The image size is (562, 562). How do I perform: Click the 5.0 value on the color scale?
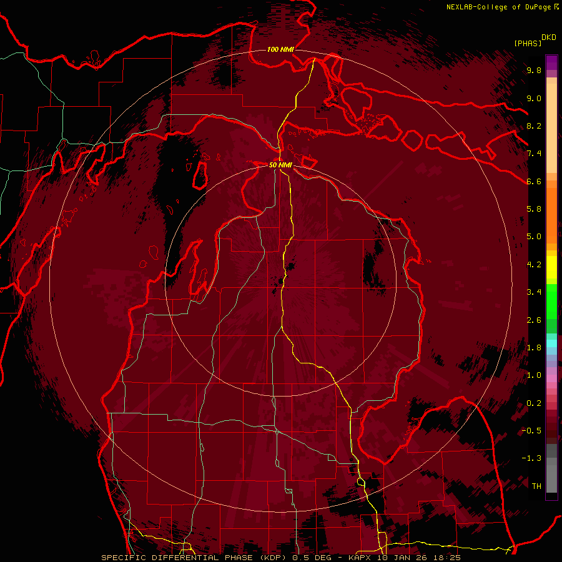[x=534, y=237]
